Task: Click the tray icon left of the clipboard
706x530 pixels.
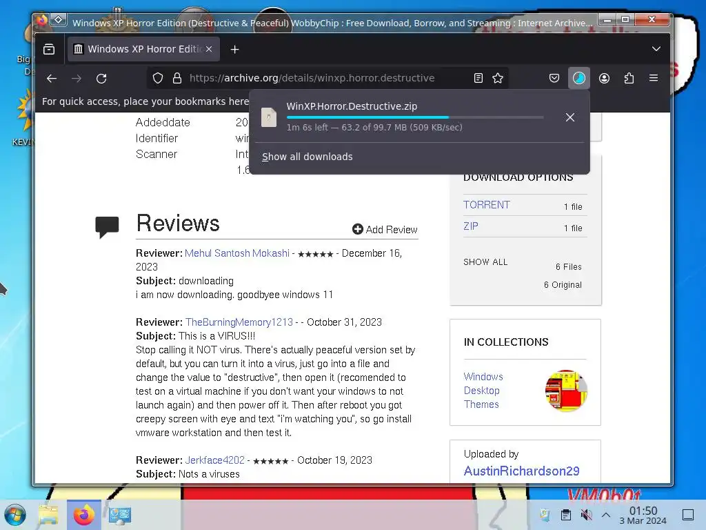Action: coord(545,514)
